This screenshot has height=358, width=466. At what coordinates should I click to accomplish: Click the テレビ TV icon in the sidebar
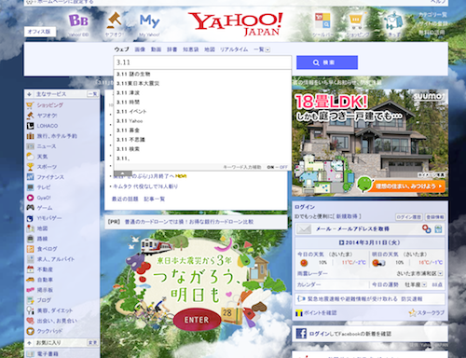point(30,187)
